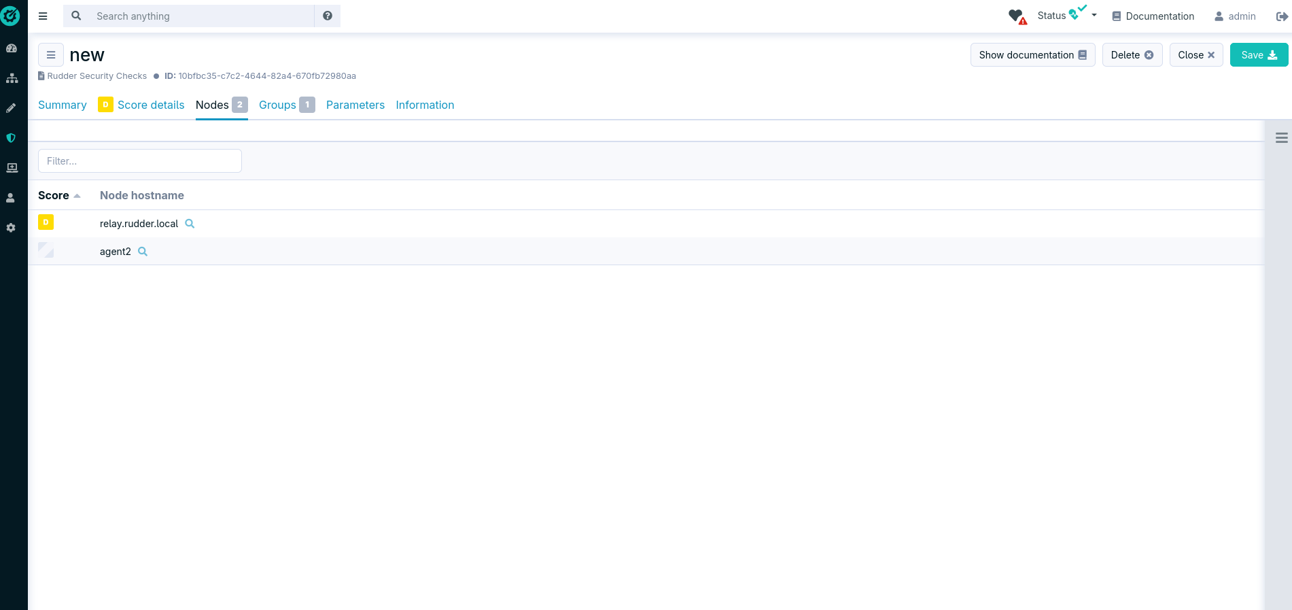Toggle the main hamburger menu in top bar
Image resolution: width=1292 pixels, height=610 pixels.
(43, 16)
